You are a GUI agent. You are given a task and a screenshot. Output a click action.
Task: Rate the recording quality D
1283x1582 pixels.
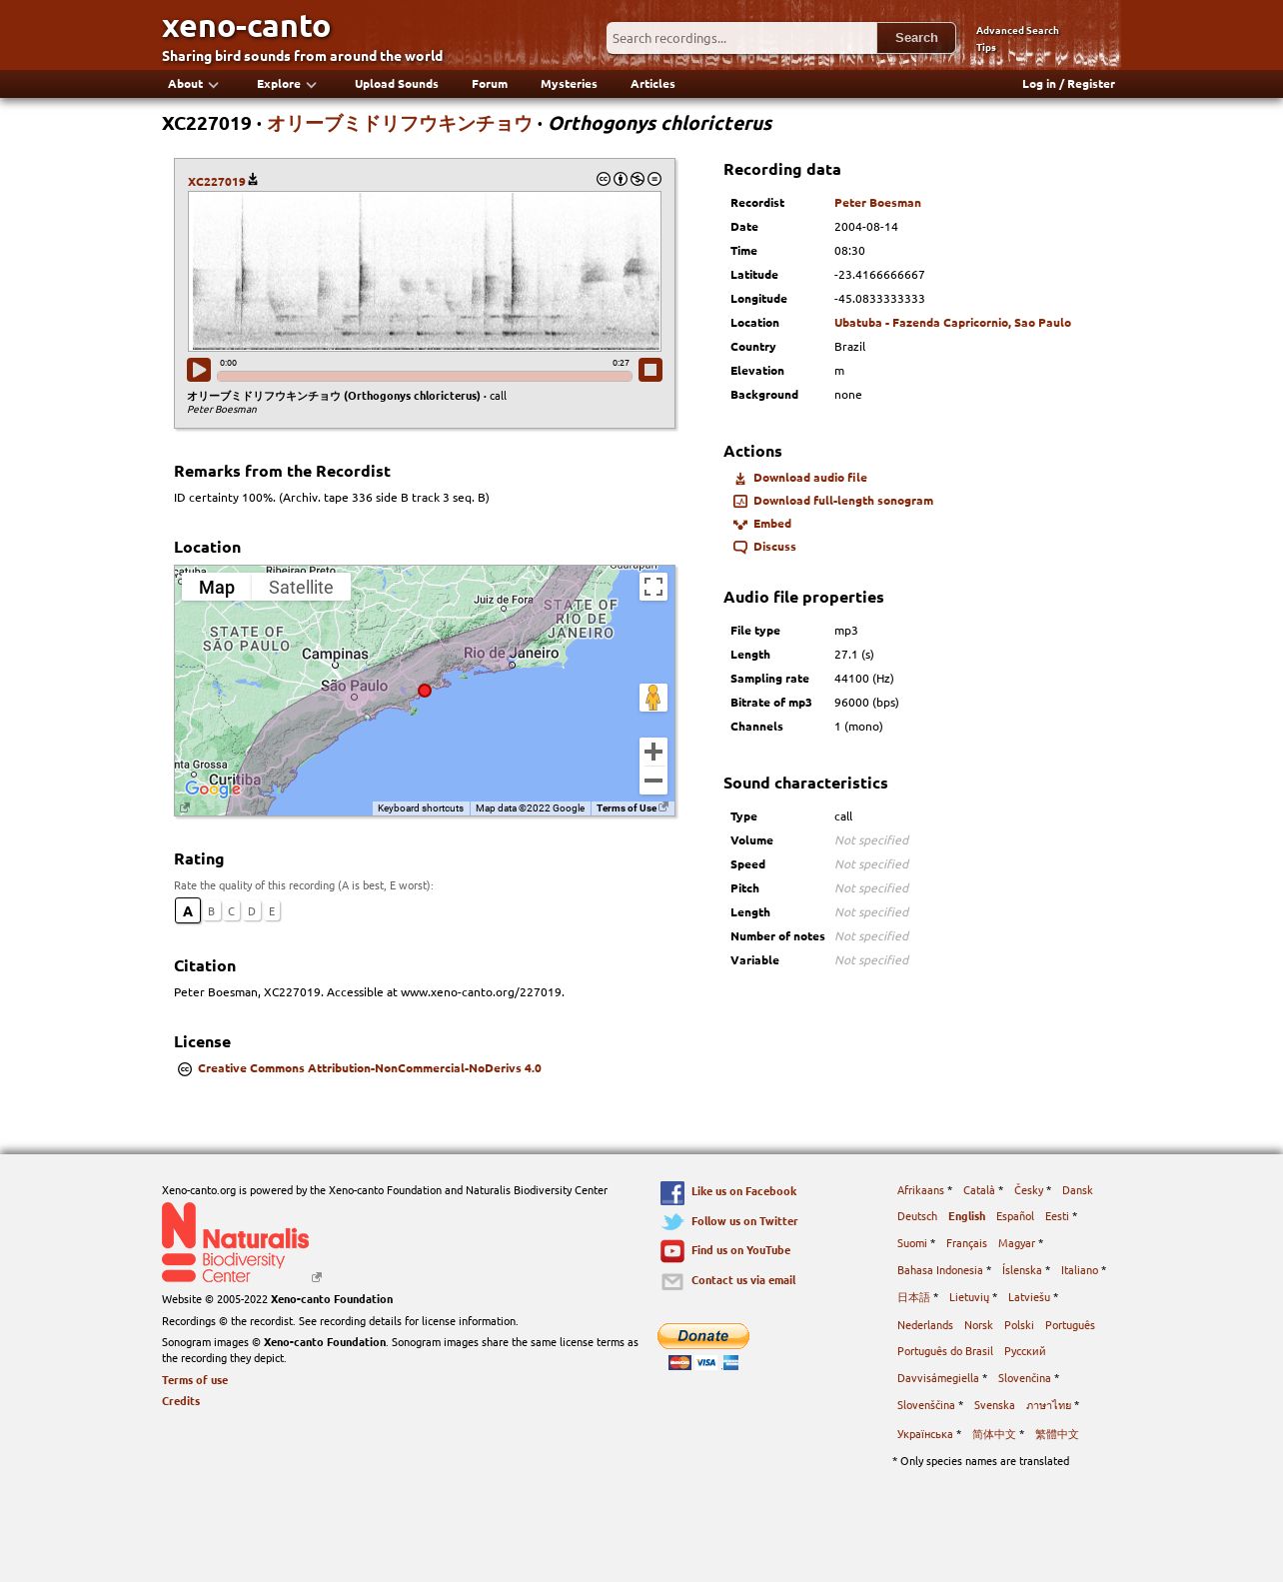pos(252,911)
